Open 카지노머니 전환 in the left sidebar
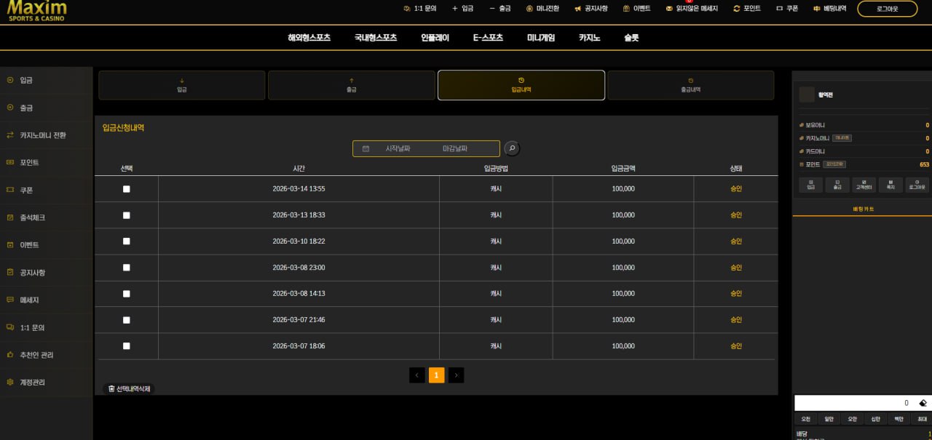The image size is (932, 440). click(x=42, y=135)
